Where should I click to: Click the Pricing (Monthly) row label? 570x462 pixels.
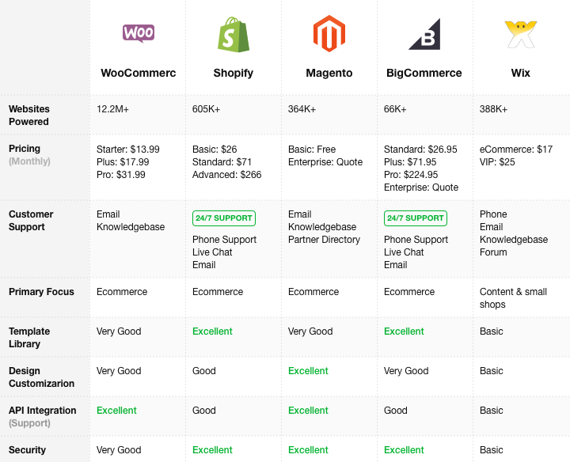point(29,155)
